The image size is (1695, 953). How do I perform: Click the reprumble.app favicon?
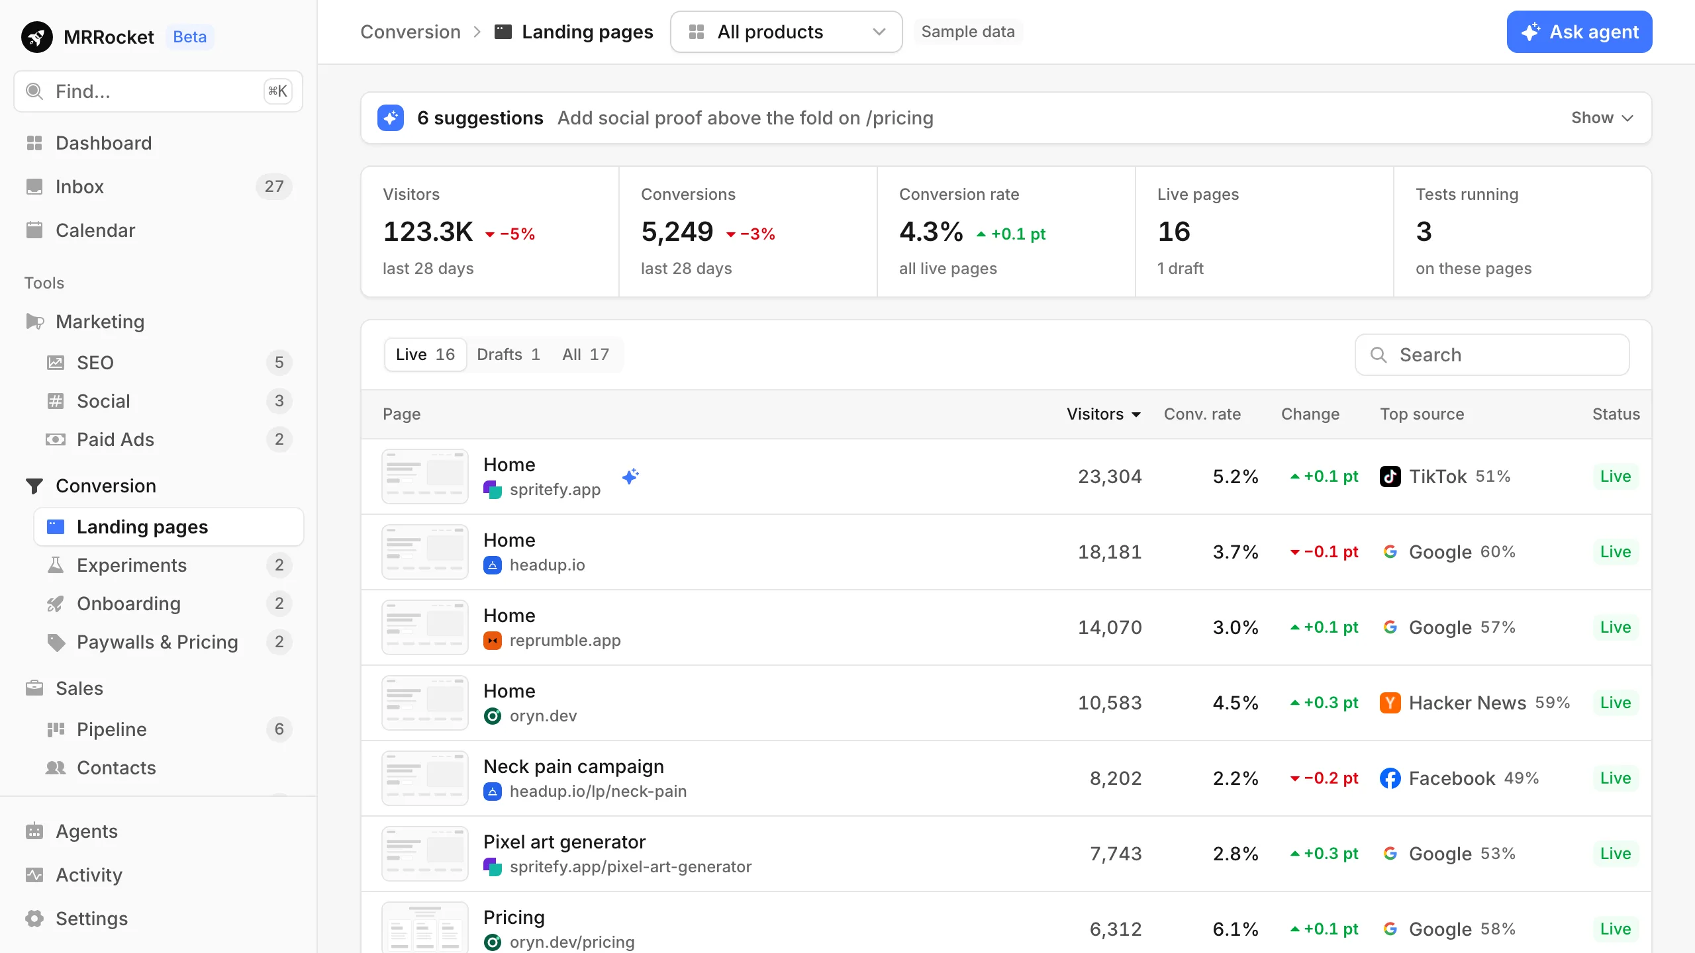coord(493,641)
